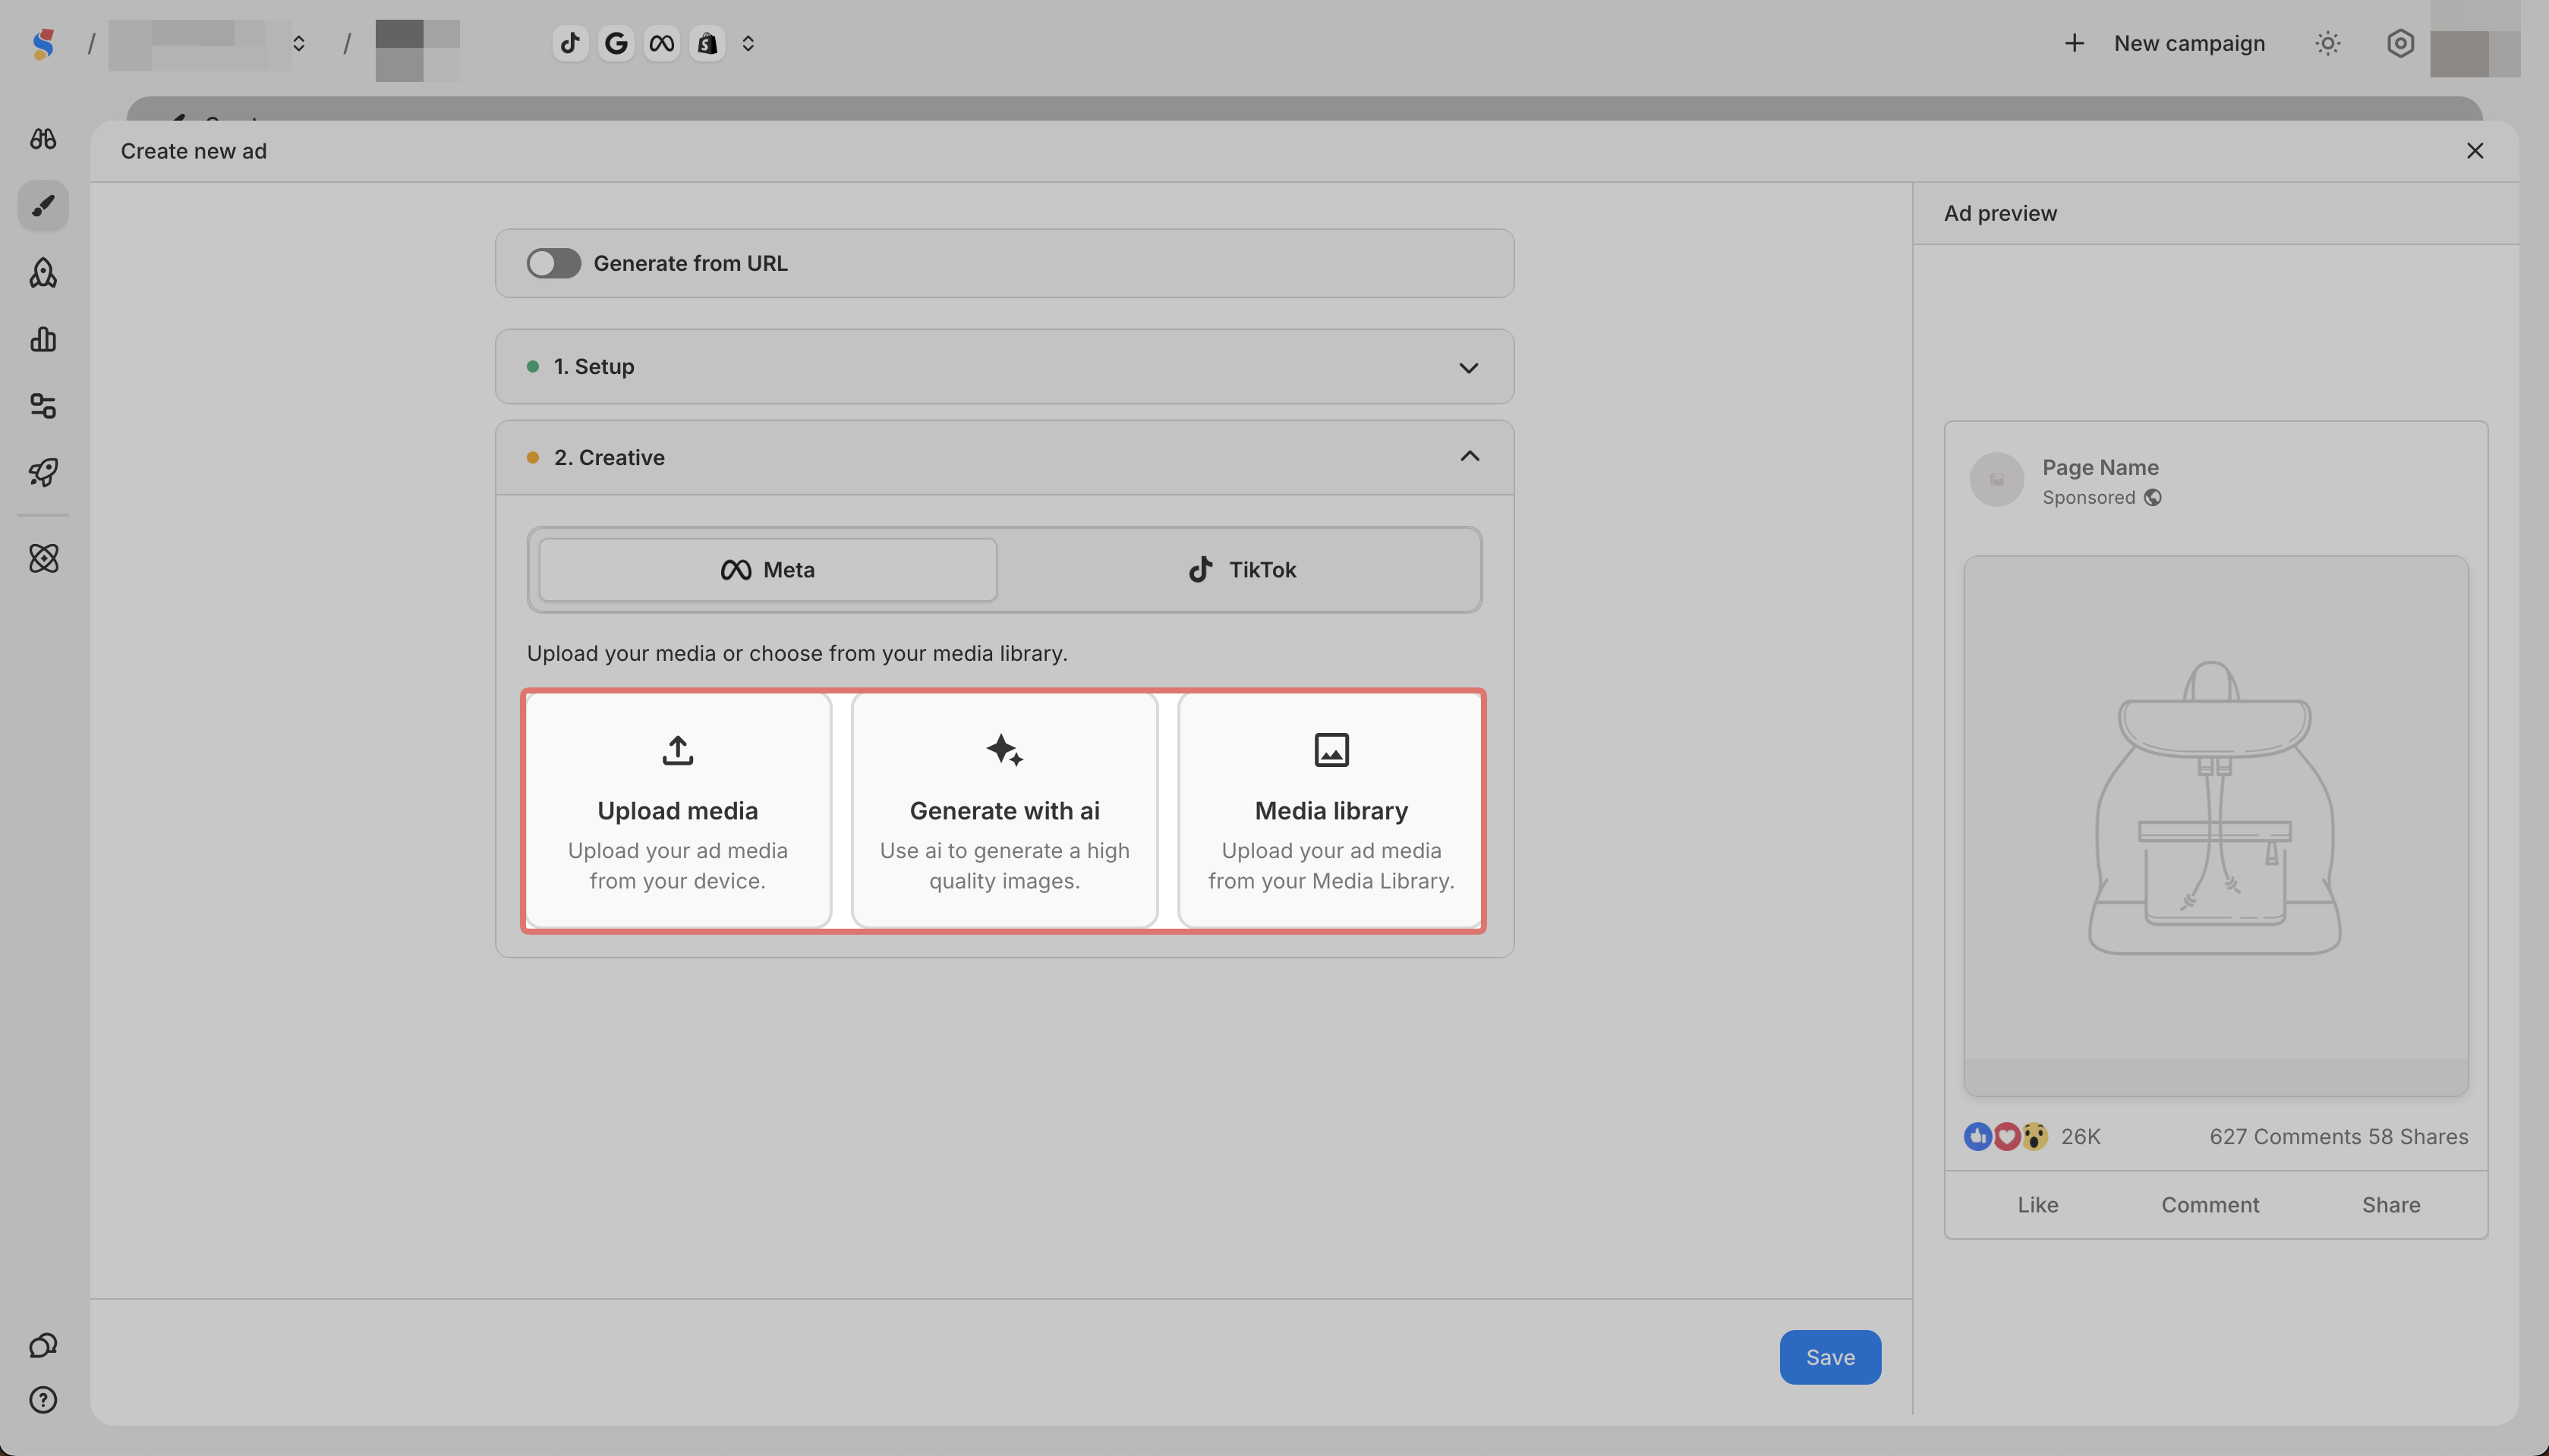Click the atom icon in sidebar
2549x1456 pixels.
pos(43,558)
